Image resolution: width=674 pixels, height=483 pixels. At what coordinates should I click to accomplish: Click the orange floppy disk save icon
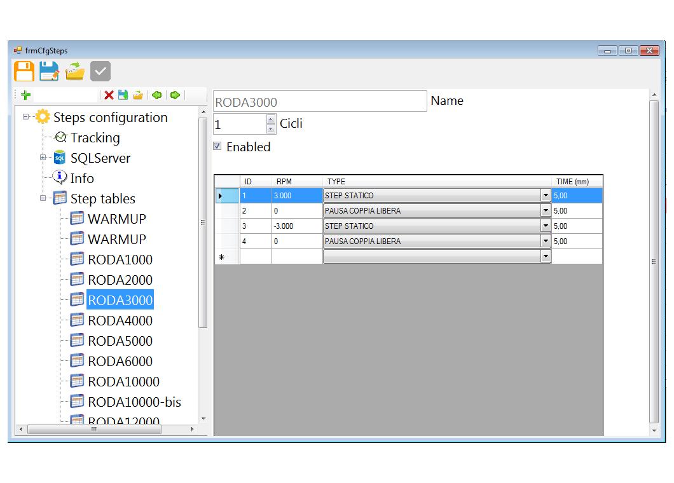pos(24,71)
